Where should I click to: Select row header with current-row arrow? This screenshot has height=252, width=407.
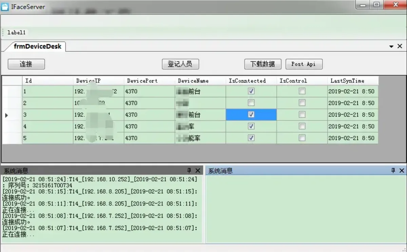coord(12,115)
